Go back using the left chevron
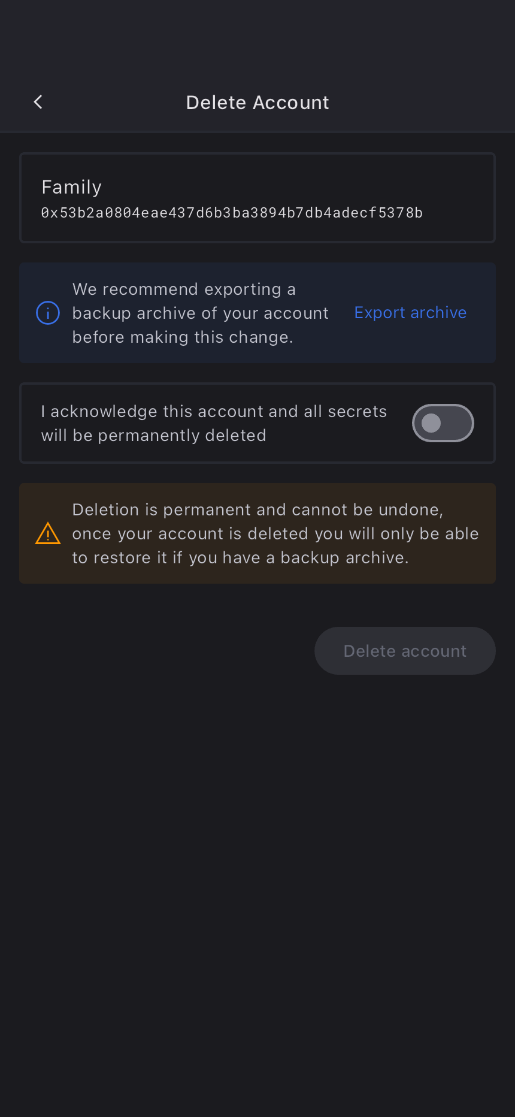Image resolution: width=515 pixels, height=1117 pixels. click(x=38, y=102)
